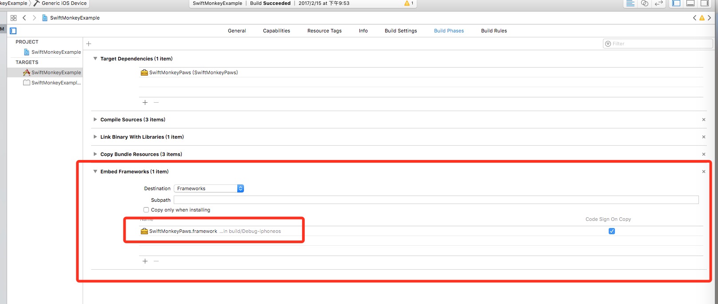718x304 pixels.
Task: Switch to the Build Settings tab
Action: point(401,31)
